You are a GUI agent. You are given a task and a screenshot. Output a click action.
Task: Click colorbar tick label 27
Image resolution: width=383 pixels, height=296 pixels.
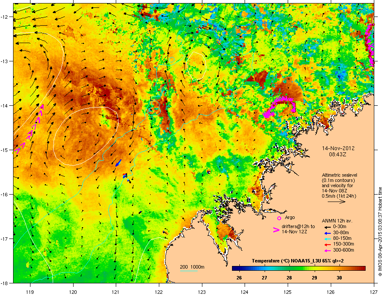coord(264,278)
